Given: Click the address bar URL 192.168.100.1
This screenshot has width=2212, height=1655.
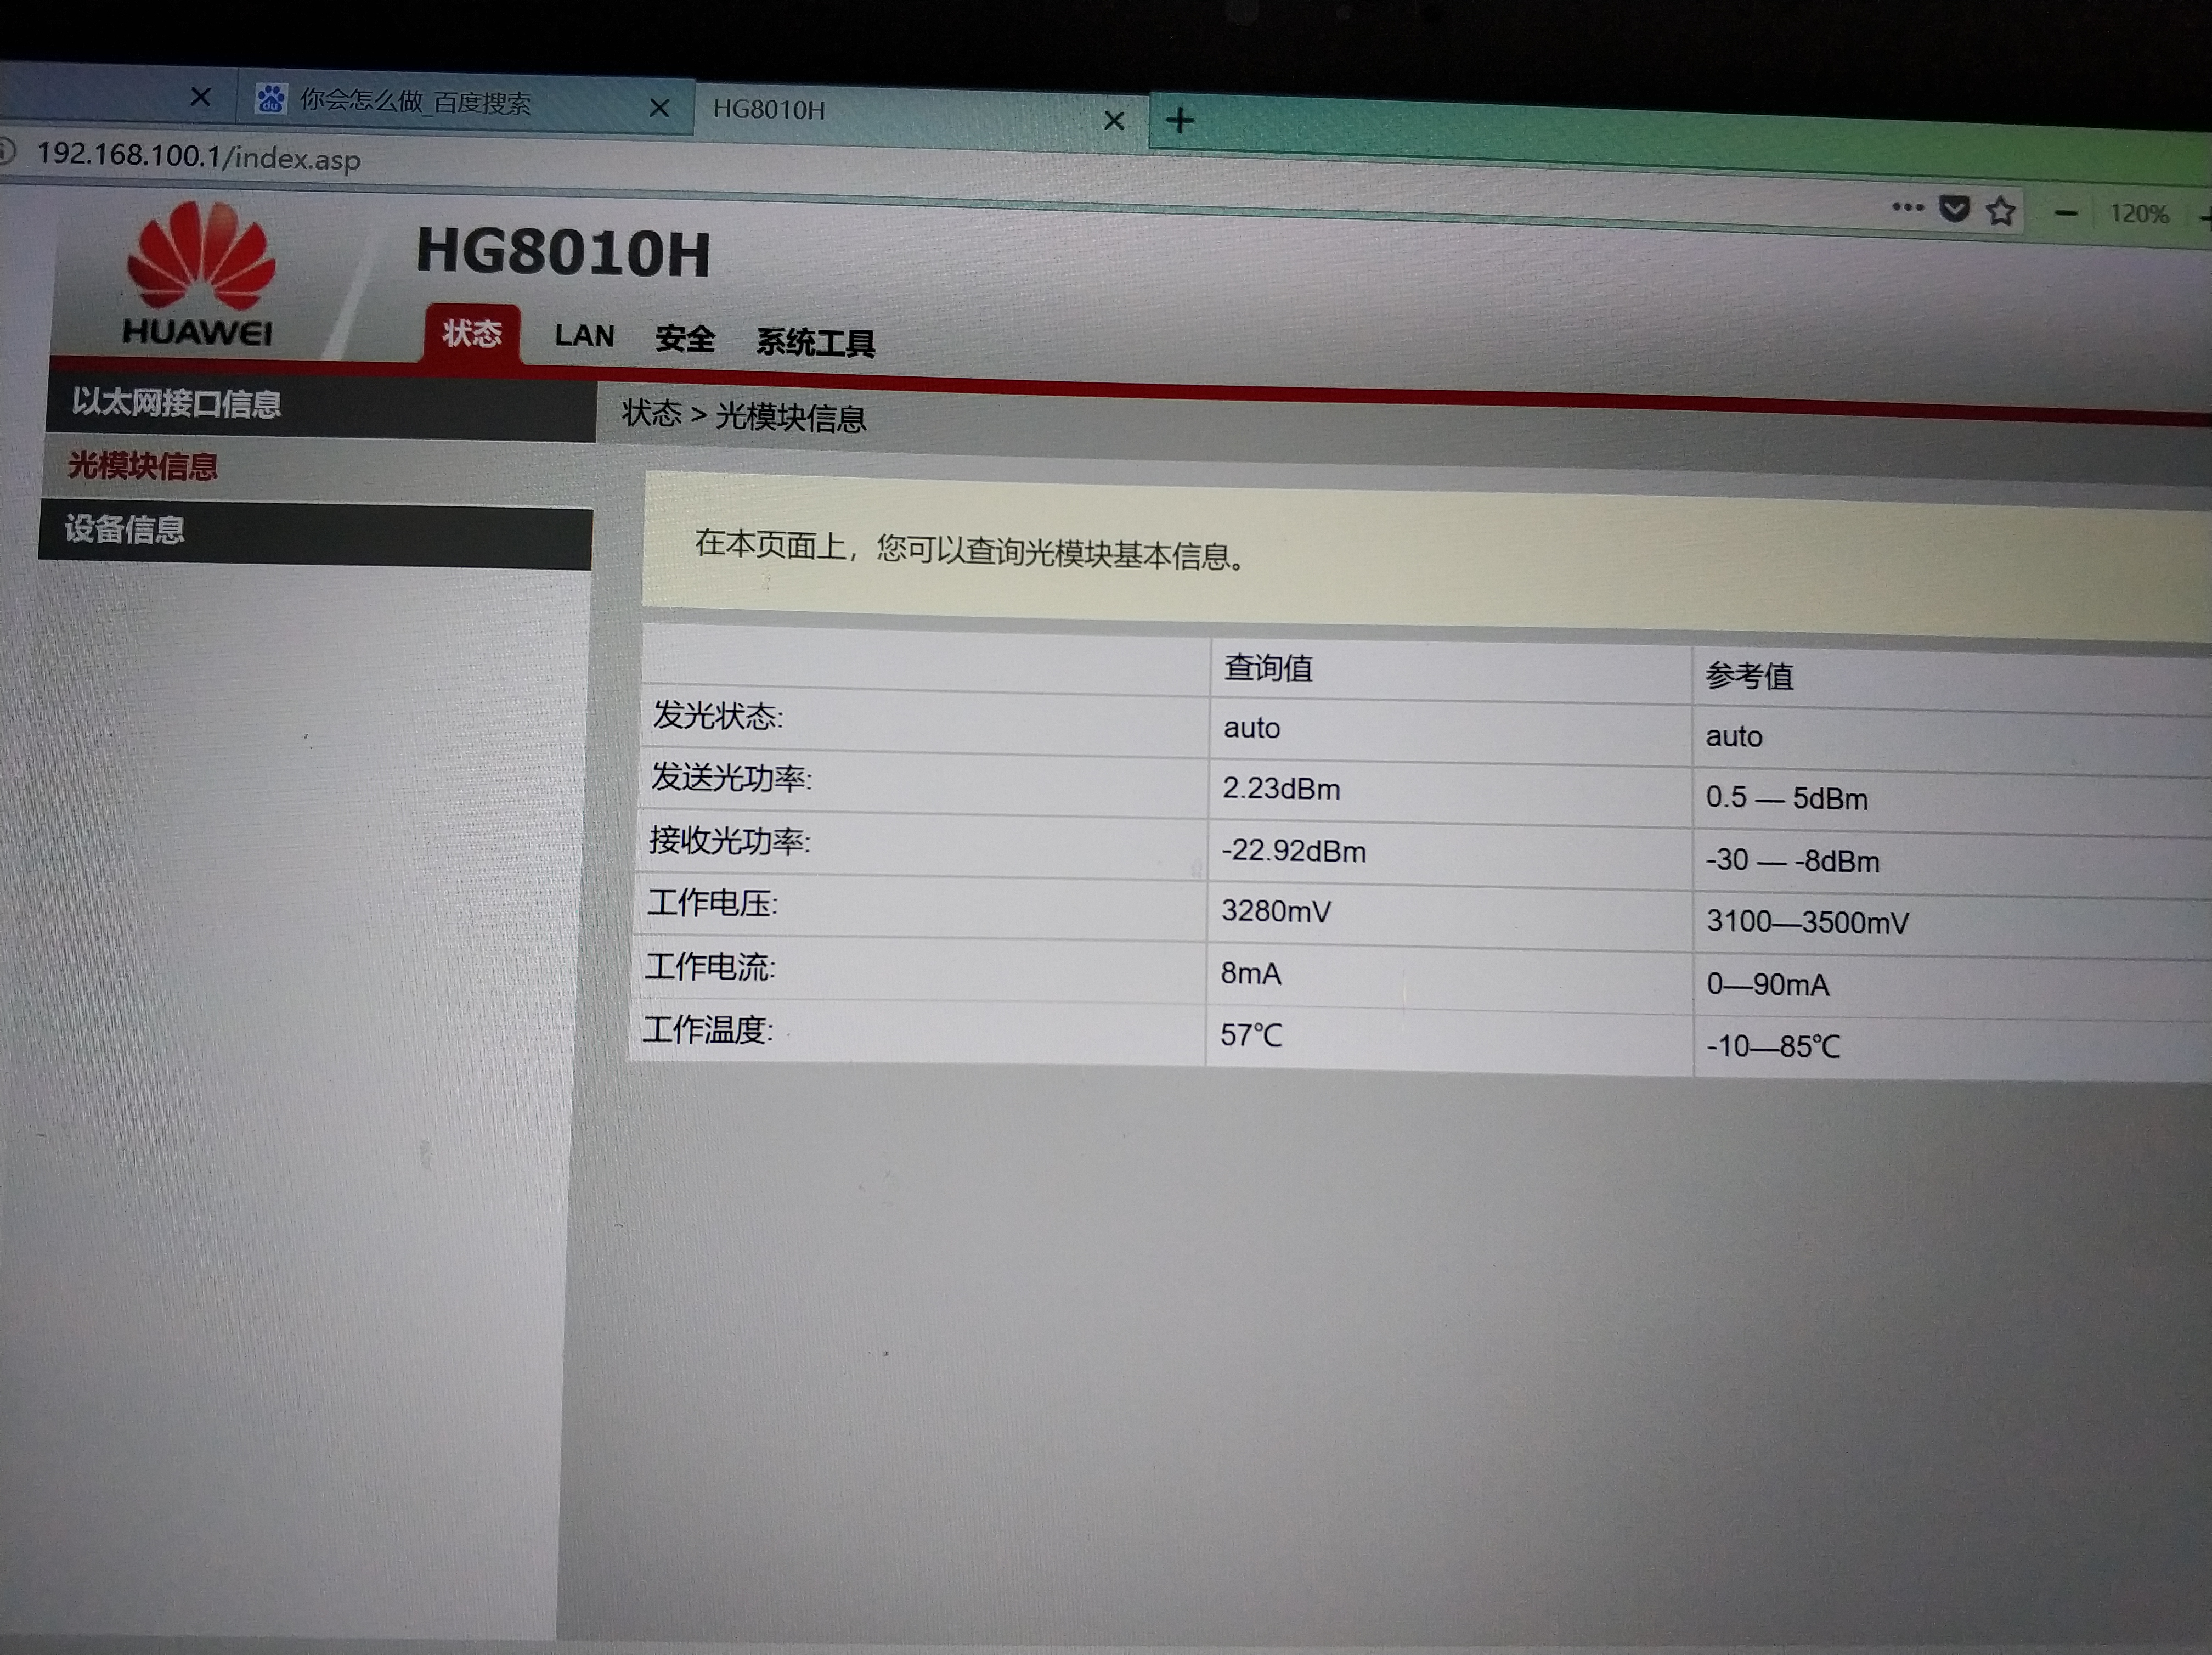Looking at the screenshot, I should [x=198, y=156].
